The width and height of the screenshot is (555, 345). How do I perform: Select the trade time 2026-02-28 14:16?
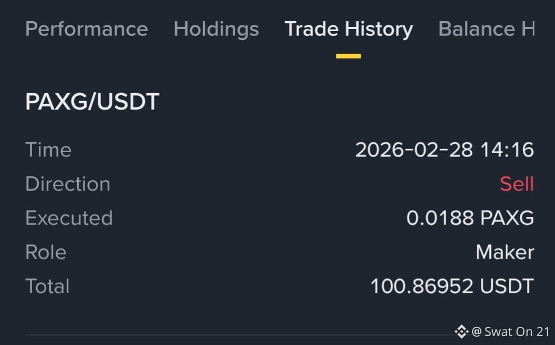[445, 149]
